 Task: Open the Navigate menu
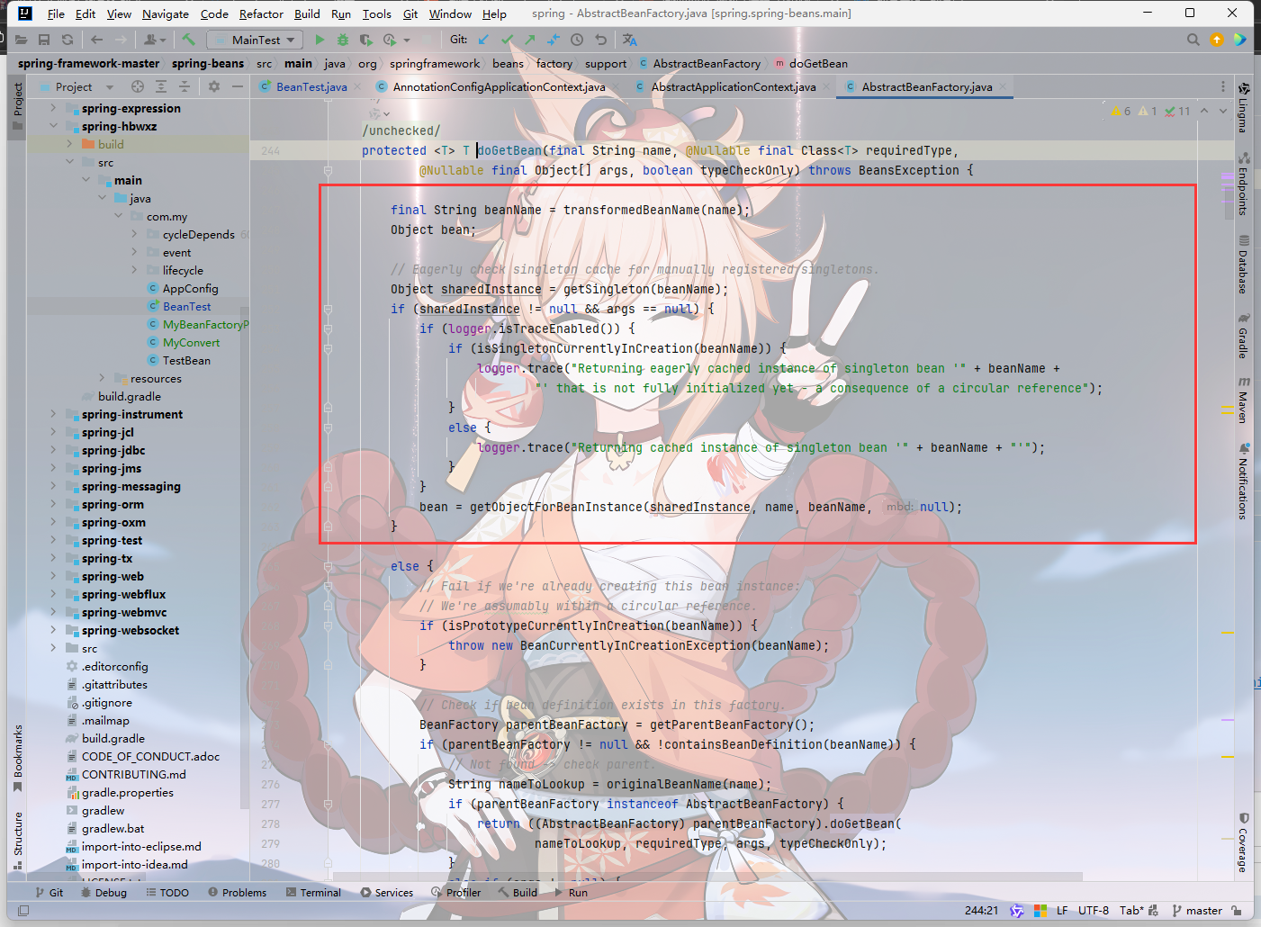(166, 13)
